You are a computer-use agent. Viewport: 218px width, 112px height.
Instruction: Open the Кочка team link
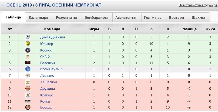pyautogui.click(x=45, y=101)
